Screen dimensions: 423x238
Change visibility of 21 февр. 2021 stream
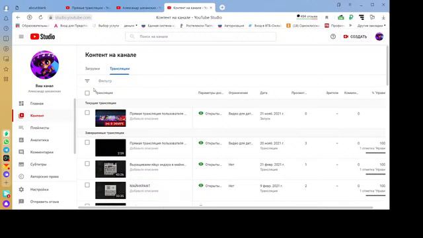(210, 165)
